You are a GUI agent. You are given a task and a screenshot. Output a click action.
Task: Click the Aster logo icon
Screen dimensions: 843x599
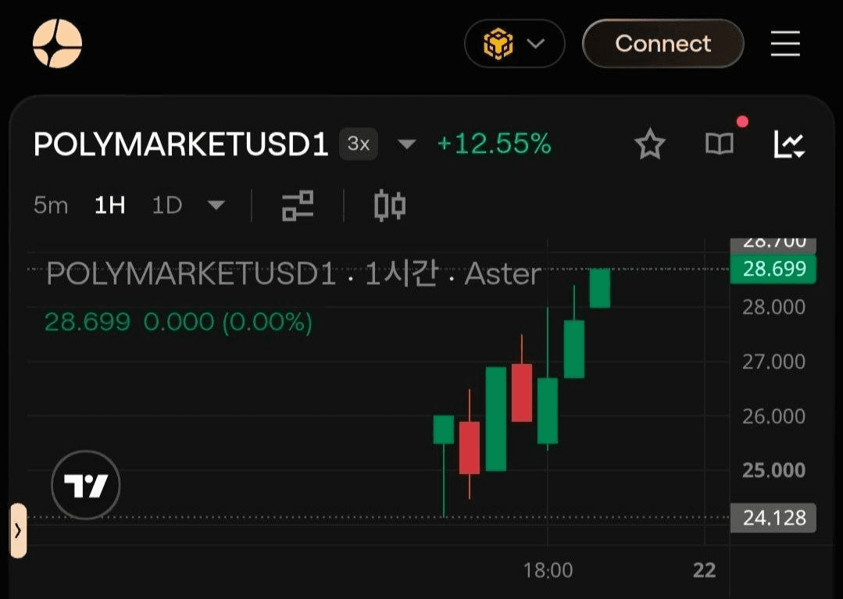click(57, 44)
